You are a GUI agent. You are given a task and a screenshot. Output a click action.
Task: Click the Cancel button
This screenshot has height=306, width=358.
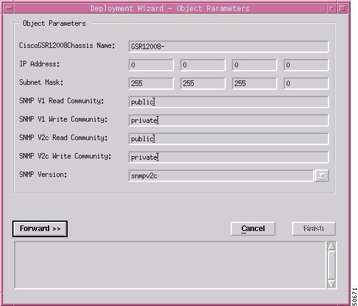253,229
